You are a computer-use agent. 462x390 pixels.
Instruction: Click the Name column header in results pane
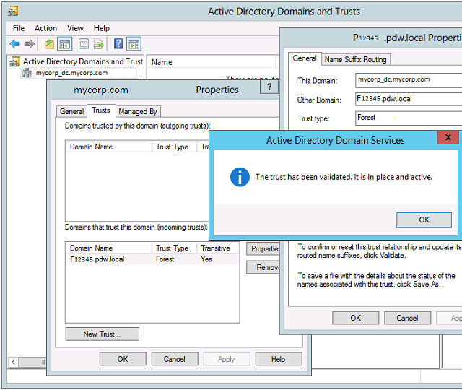click(x=212, y=62)
